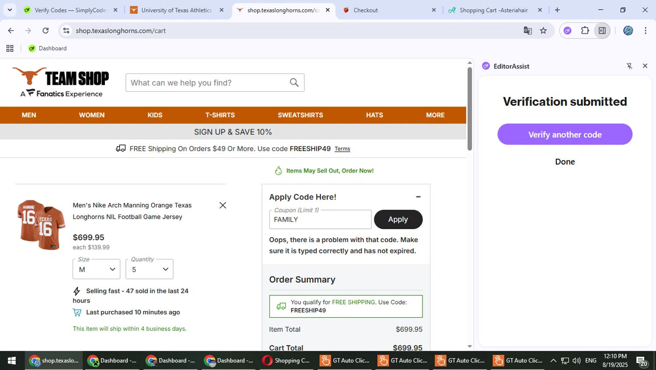Viewport: 656px width, 370px height.
Task: Show hidden system tray icons
Action: tap(553, 361)
